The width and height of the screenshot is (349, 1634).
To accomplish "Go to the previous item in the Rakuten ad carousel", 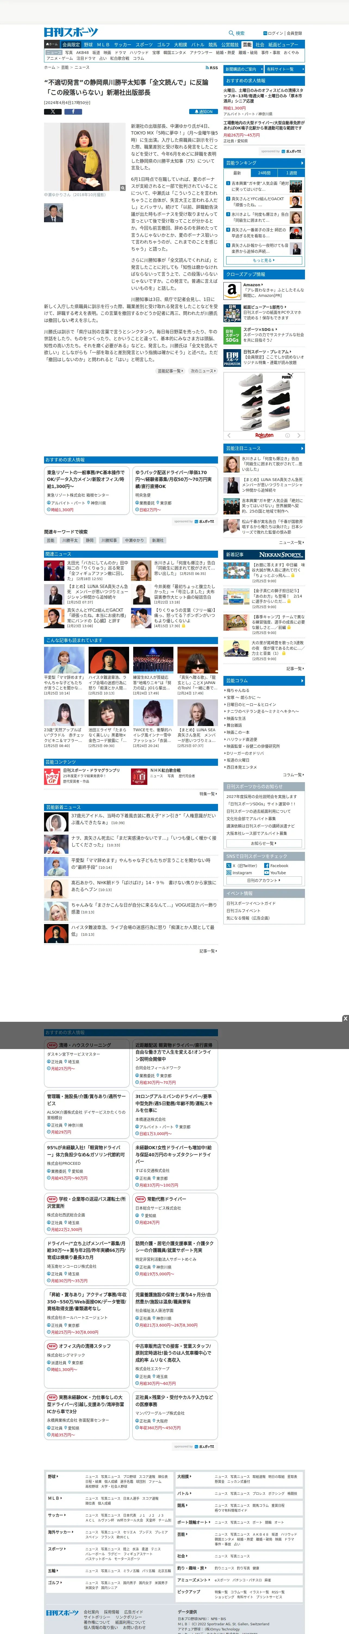I will (229, 435).
